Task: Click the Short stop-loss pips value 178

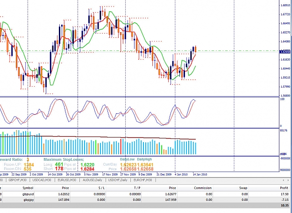Action: pyautogui.click(x=59, y=169)
